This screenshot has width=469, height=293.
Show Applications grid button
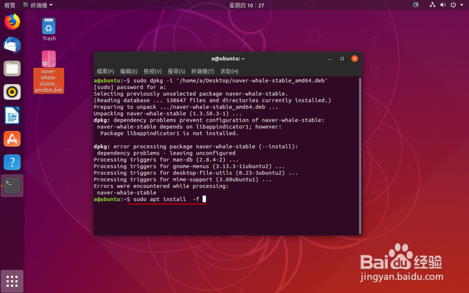12,281
